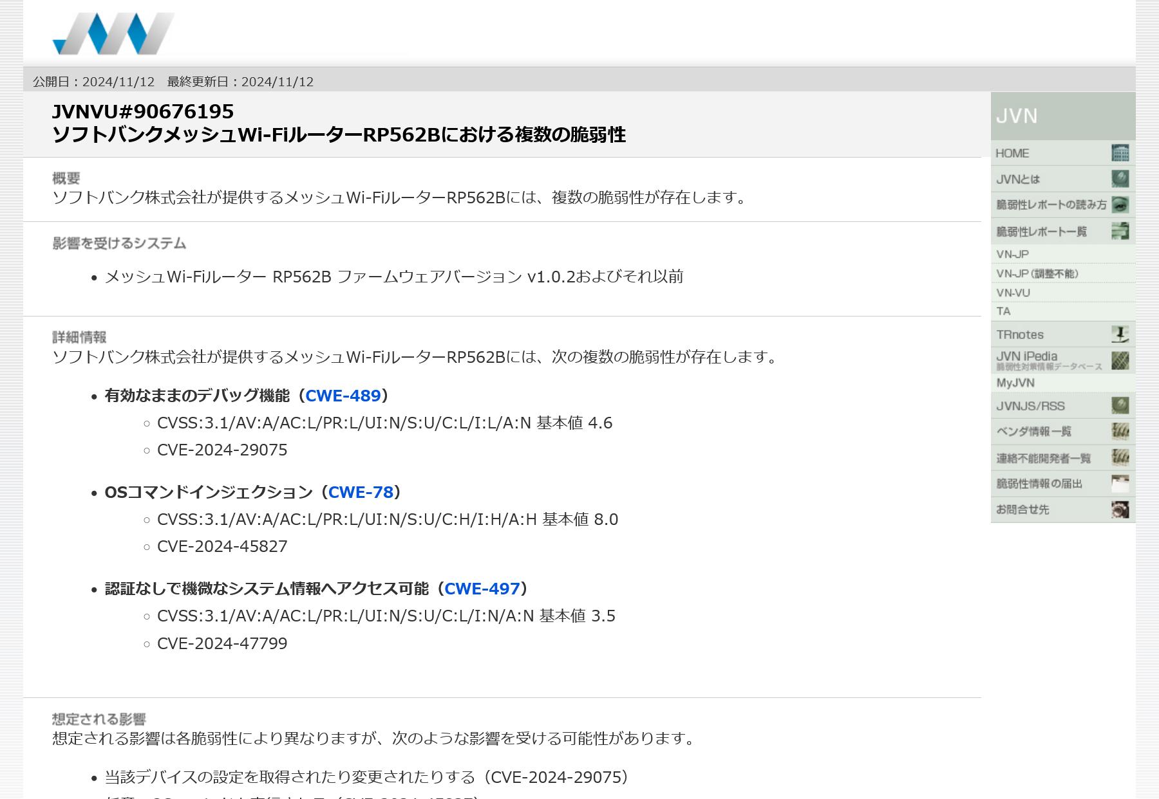Screen dimensions: 1159x799
Task: Follow the CWE-489 link
Action: click(x=343, y=396)
